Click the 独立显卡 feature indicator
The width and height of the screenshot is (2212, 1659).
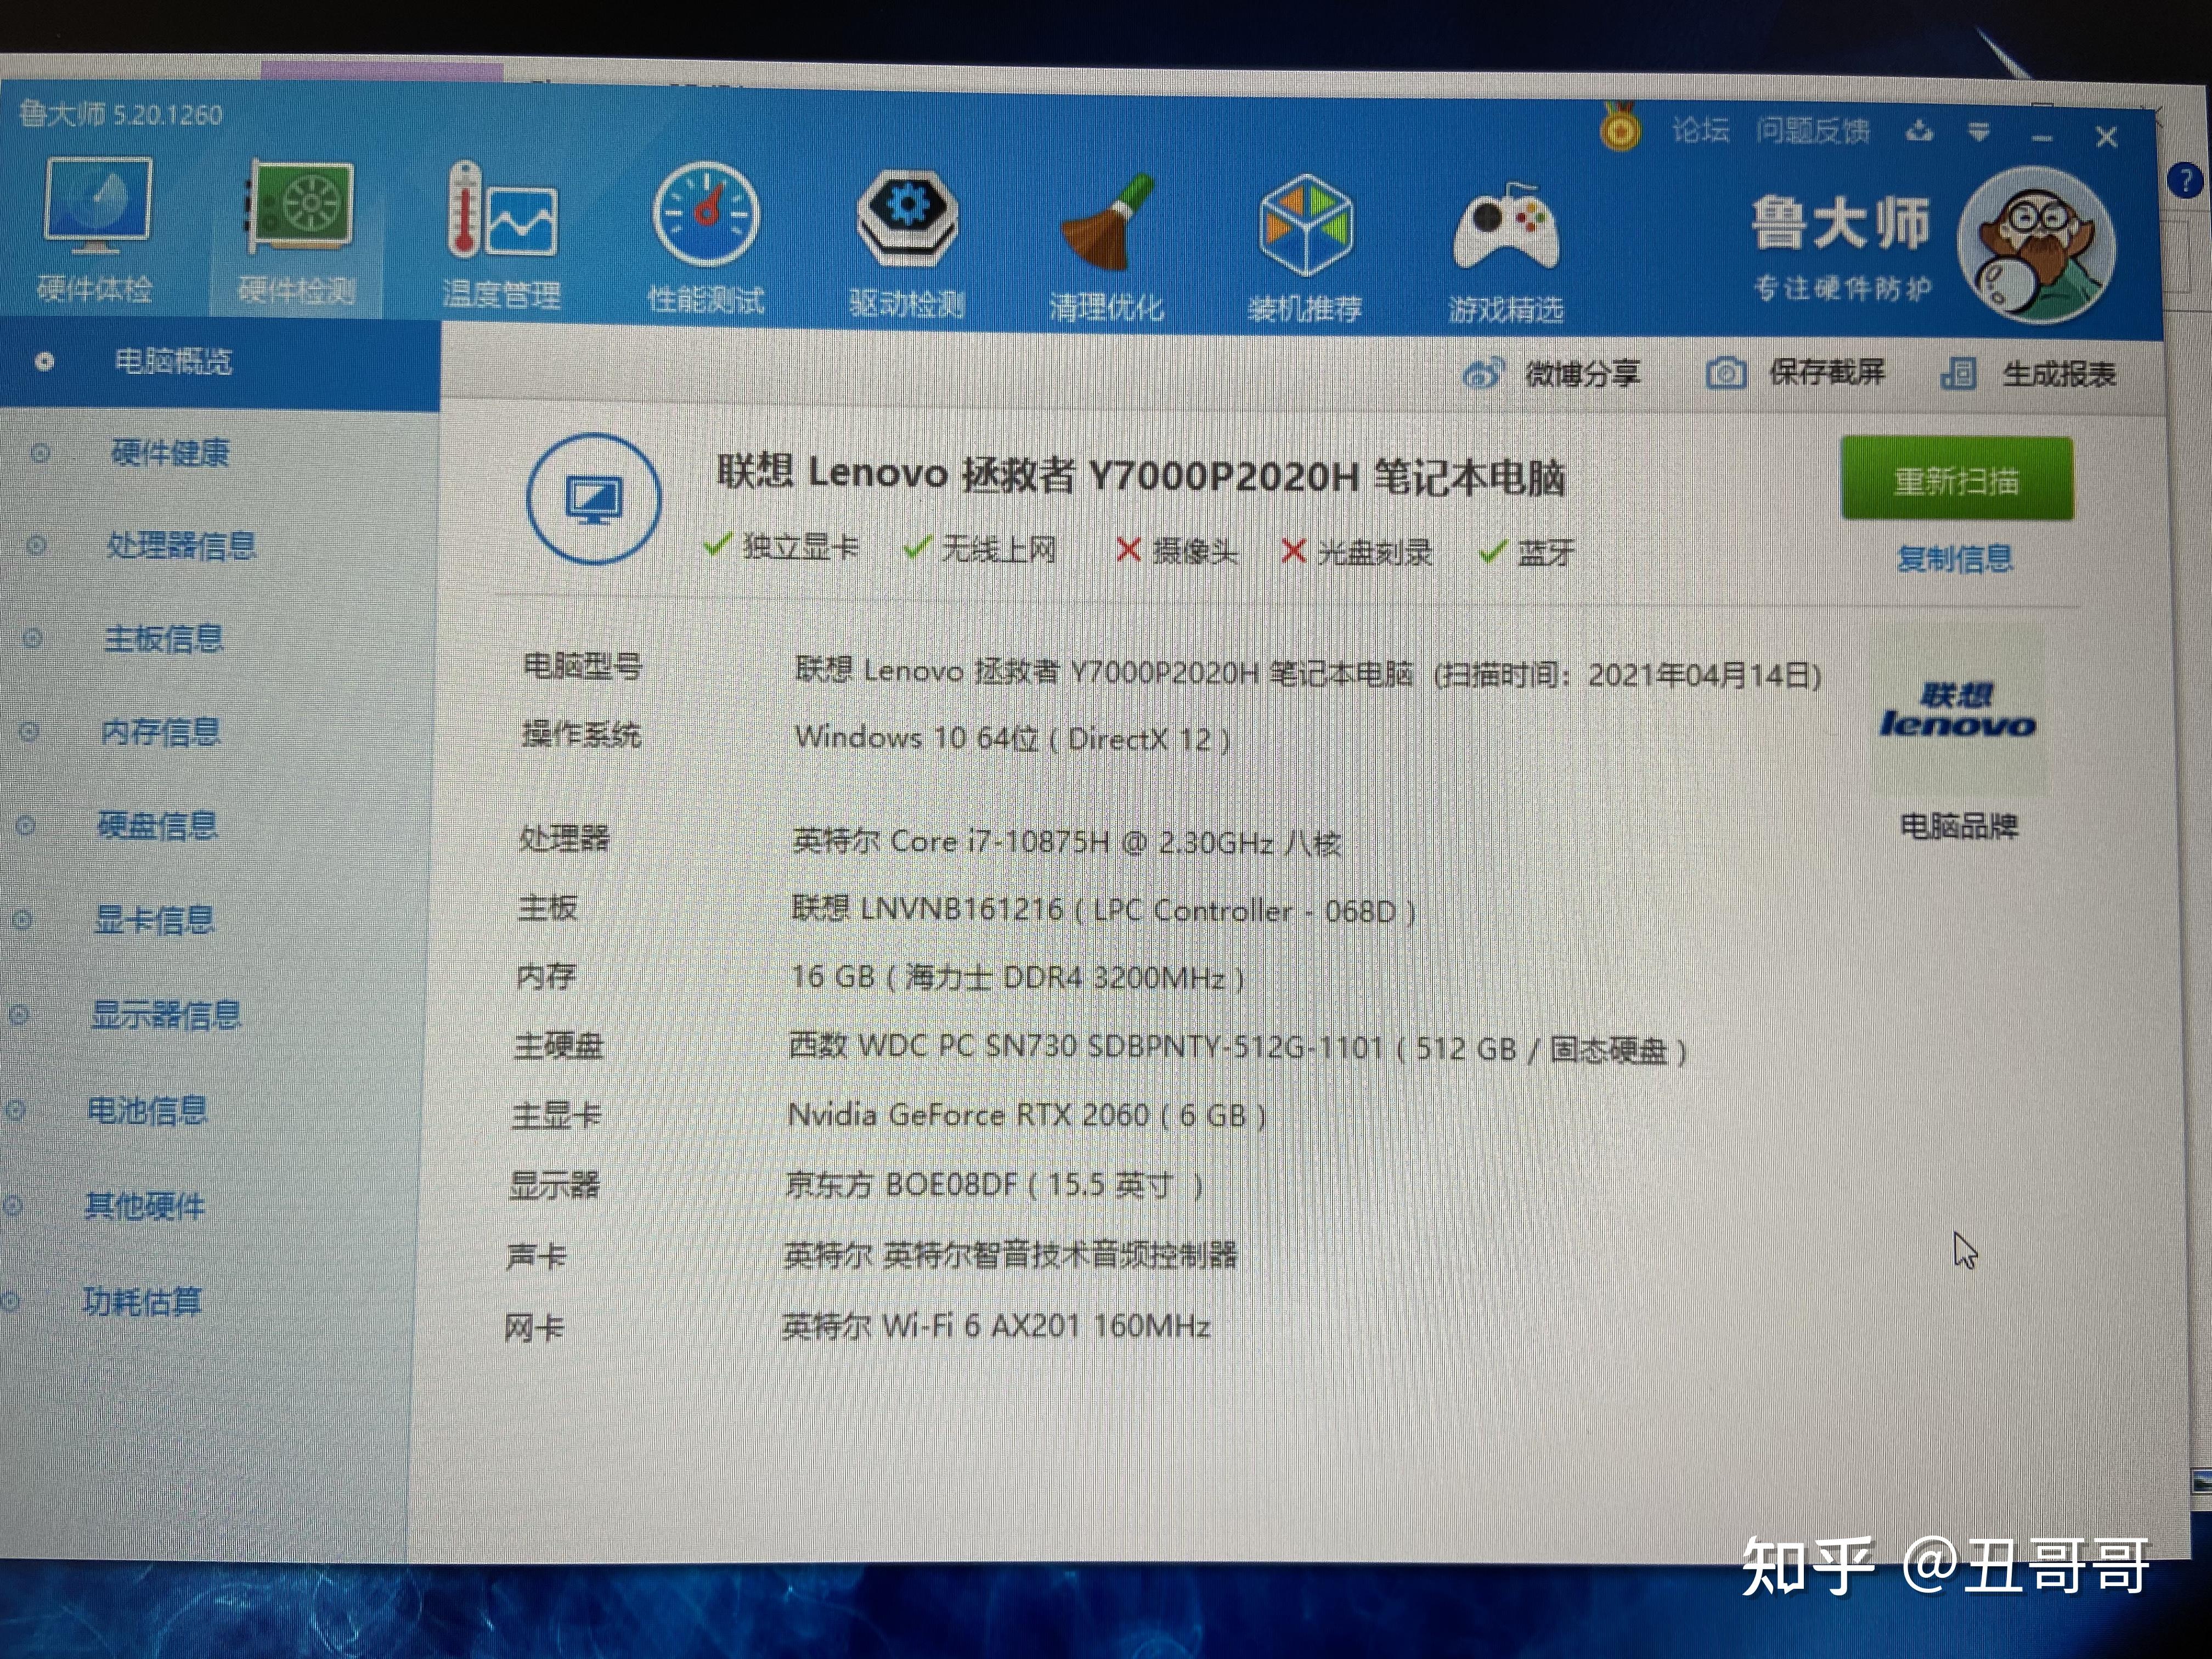coord(781,547)
